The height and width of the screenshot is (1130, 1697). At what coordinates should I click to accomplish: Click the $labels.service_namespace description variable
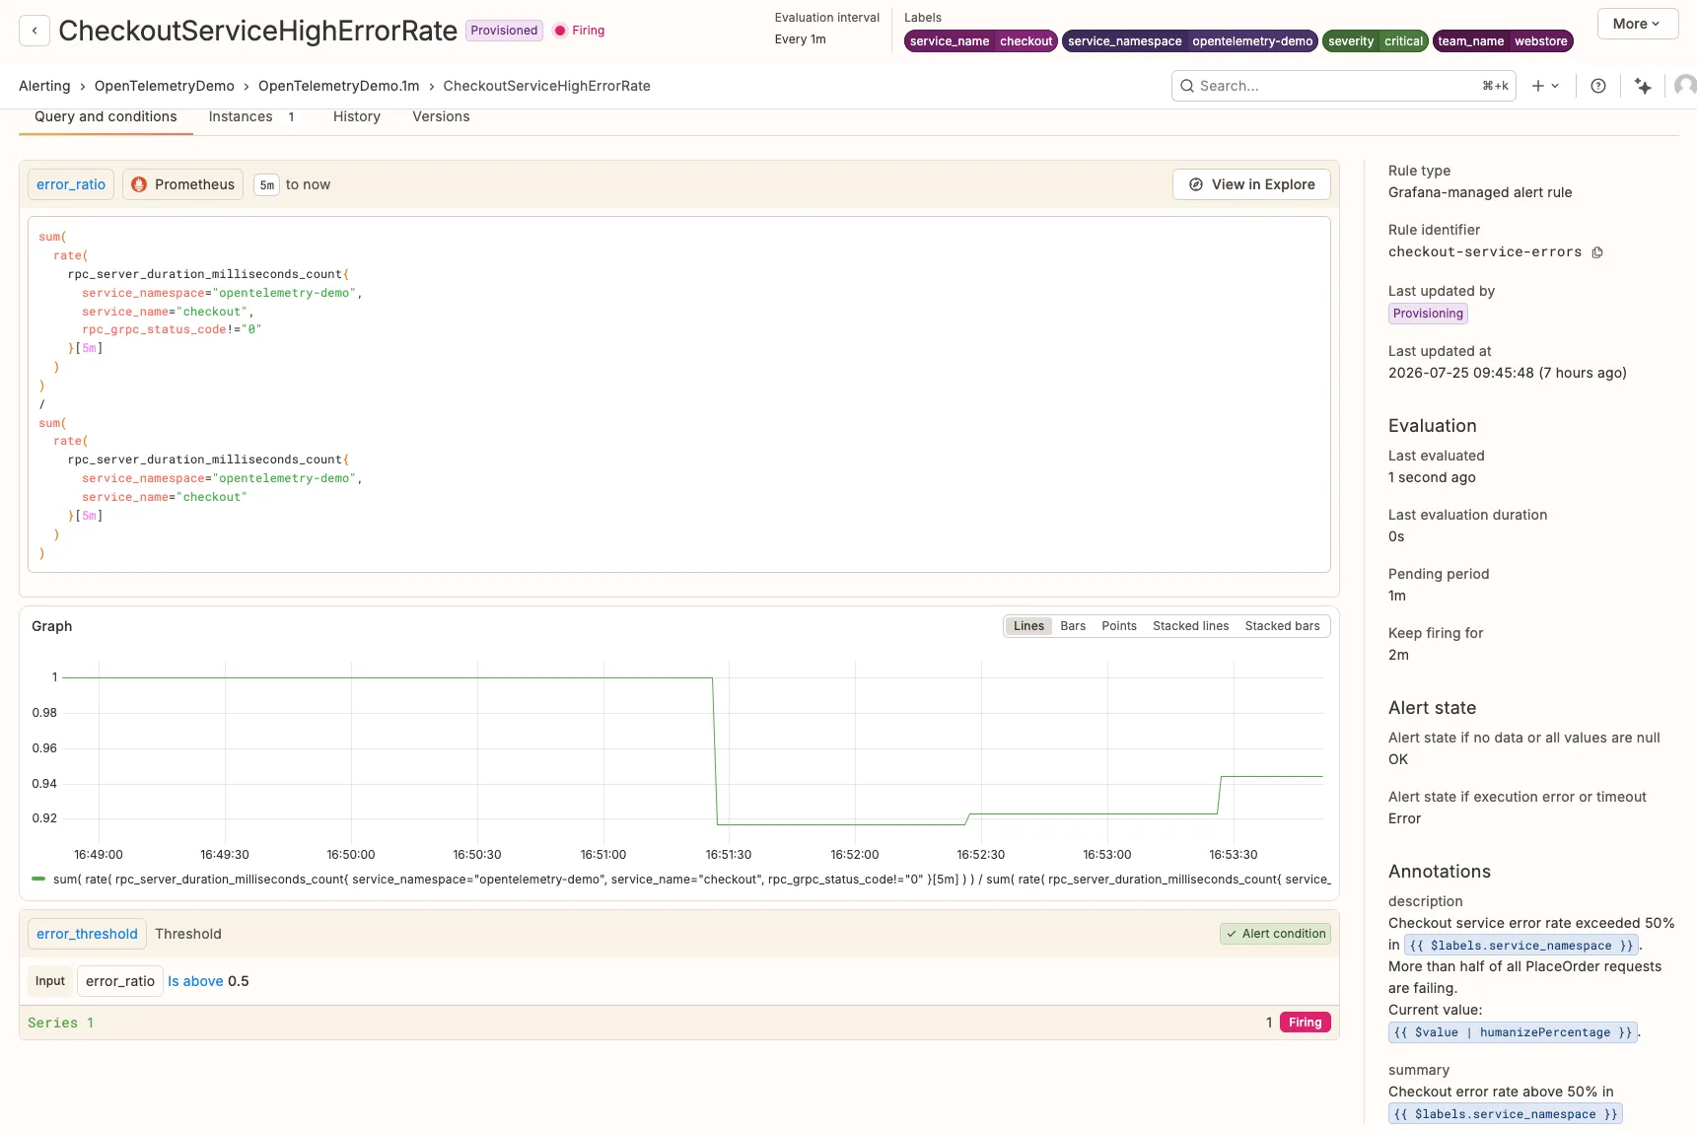pos(1520,946)
